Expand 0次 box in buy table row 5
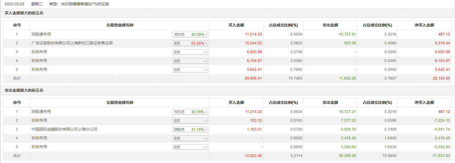 click(x=190, y=70)
